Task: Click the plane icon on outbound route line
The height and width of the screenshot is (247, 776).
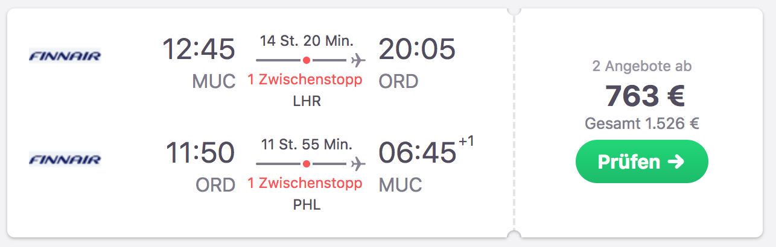Action: coord(358,60)
